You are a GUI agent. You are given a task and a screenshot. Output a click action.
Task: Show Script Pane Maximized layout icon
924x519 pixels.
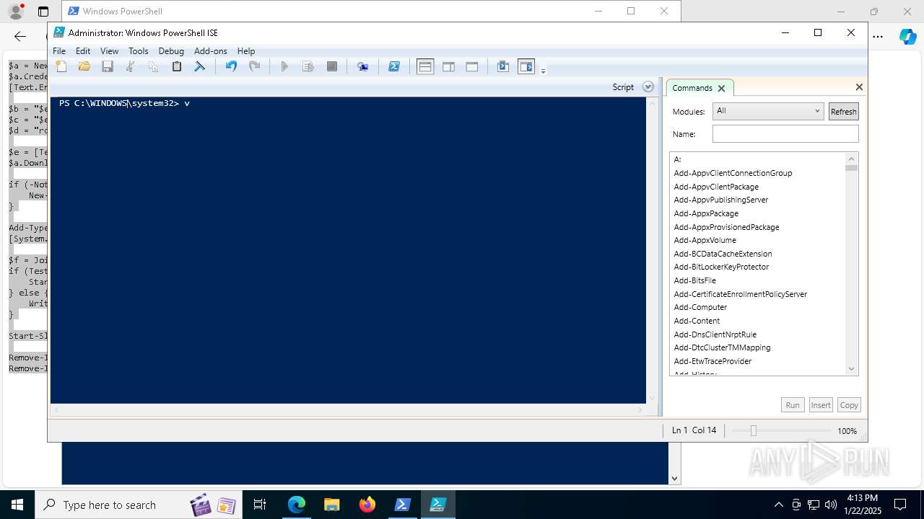[x=472, y=66]
